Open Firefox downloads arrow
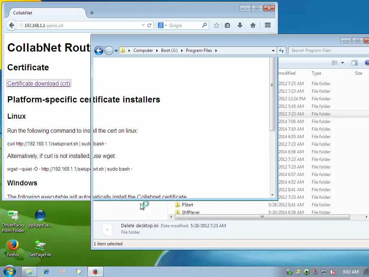Screen dimensions: 369x277 click(x=240, y=25)
